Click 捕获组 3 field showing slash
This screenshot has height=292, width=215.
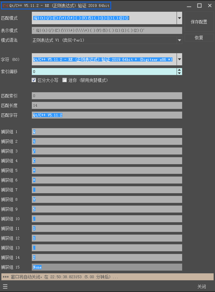107,151
